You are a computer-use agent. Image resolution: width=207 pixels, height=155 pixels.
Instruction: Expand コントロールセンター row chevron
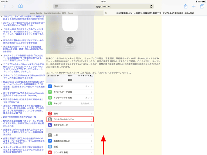coord(91,120)
